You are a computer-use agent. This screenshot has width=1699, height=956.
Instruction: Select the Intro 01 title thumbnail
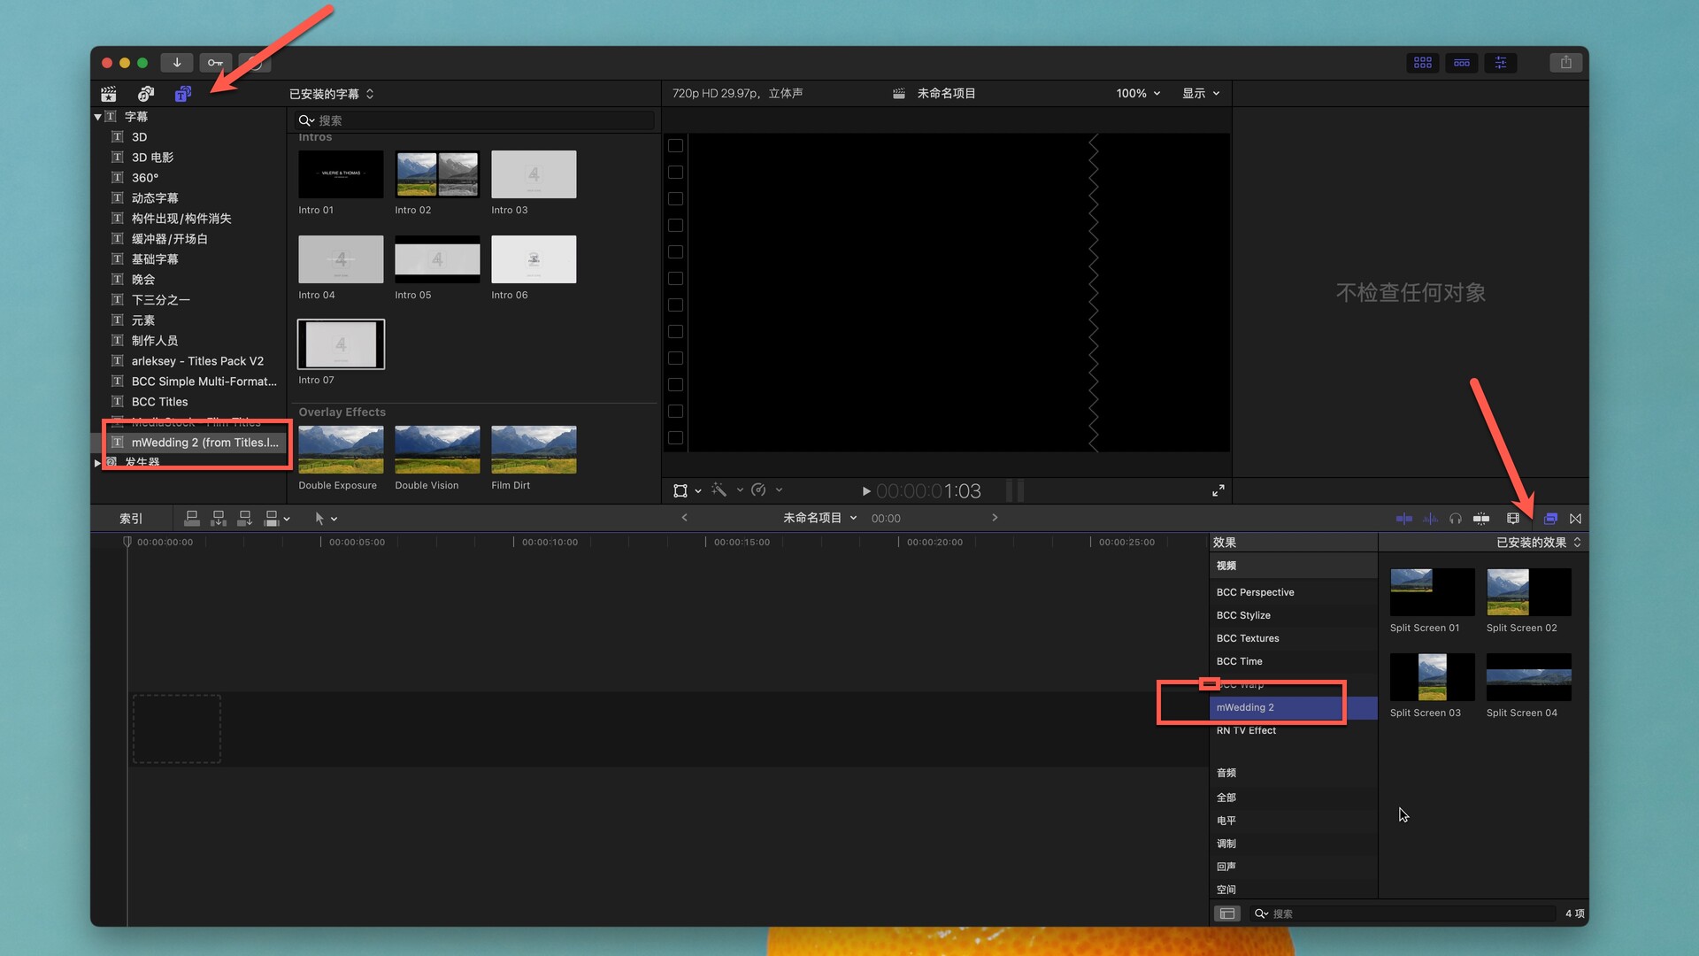click(x=341, y=174)
